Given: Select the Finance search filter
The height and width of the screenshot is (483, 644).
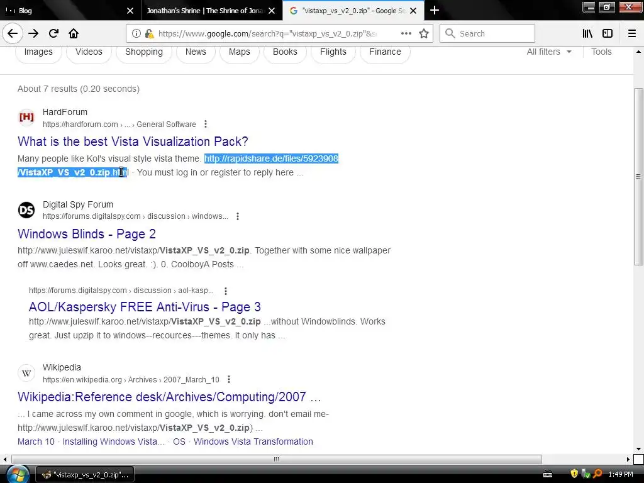Looking at the screenshot, I should tap(385, 52).
